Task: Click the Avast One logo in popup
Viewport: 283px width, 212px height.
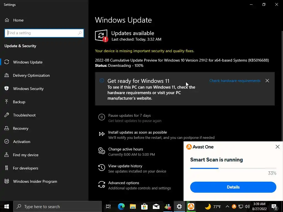Action: (x=189, y=147)
